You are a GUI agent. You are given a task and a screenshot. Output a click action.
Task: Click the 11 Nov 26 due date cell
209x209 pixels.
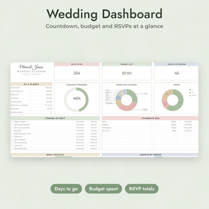(94, 122)
